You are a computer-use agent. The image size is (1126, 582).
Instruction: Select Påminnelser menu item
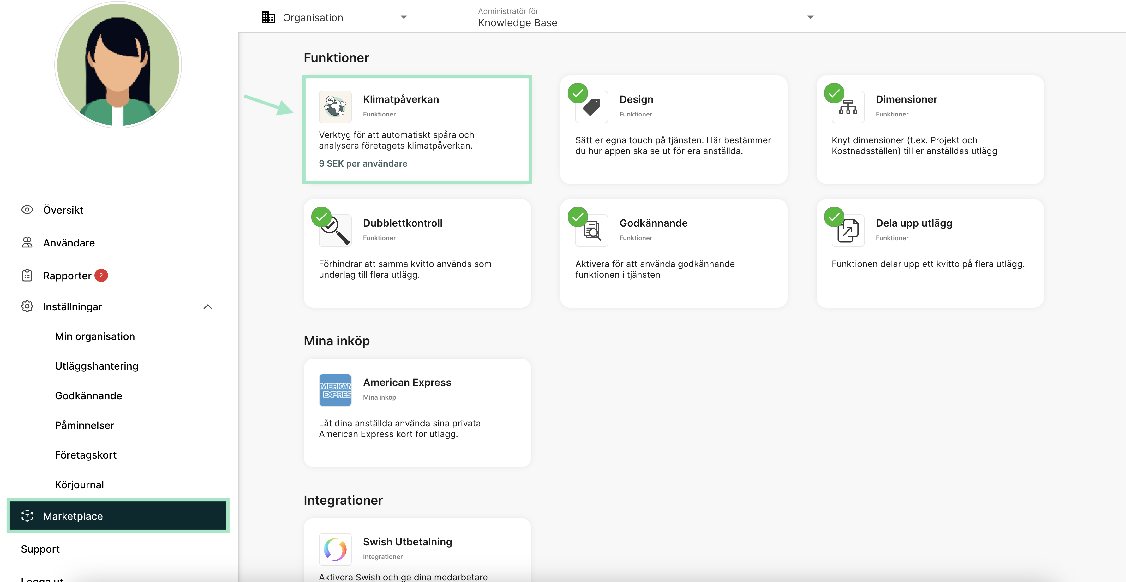tap(84, 425)
